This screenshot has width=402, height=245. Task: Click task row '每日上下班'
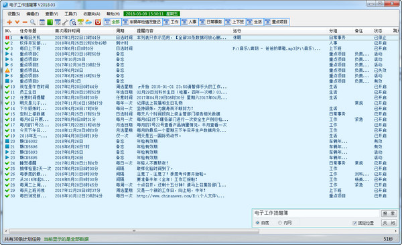click(x=201, y=48)
